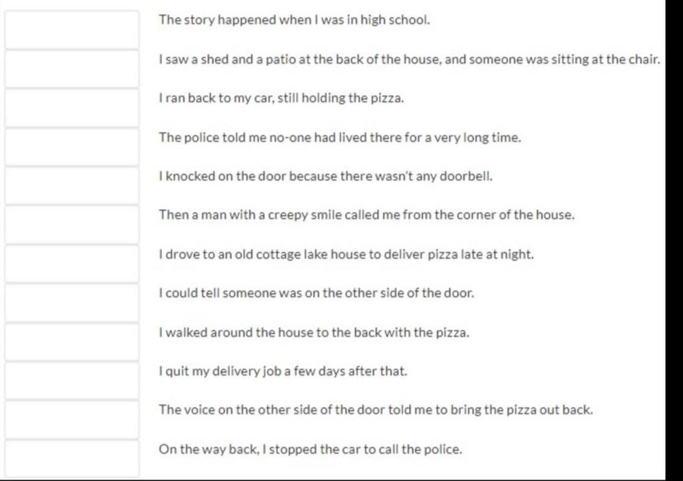Select the box beside "Then a man with a creepy smile"
This screenshot has height=481, width=683.
(x=72, y=225)
